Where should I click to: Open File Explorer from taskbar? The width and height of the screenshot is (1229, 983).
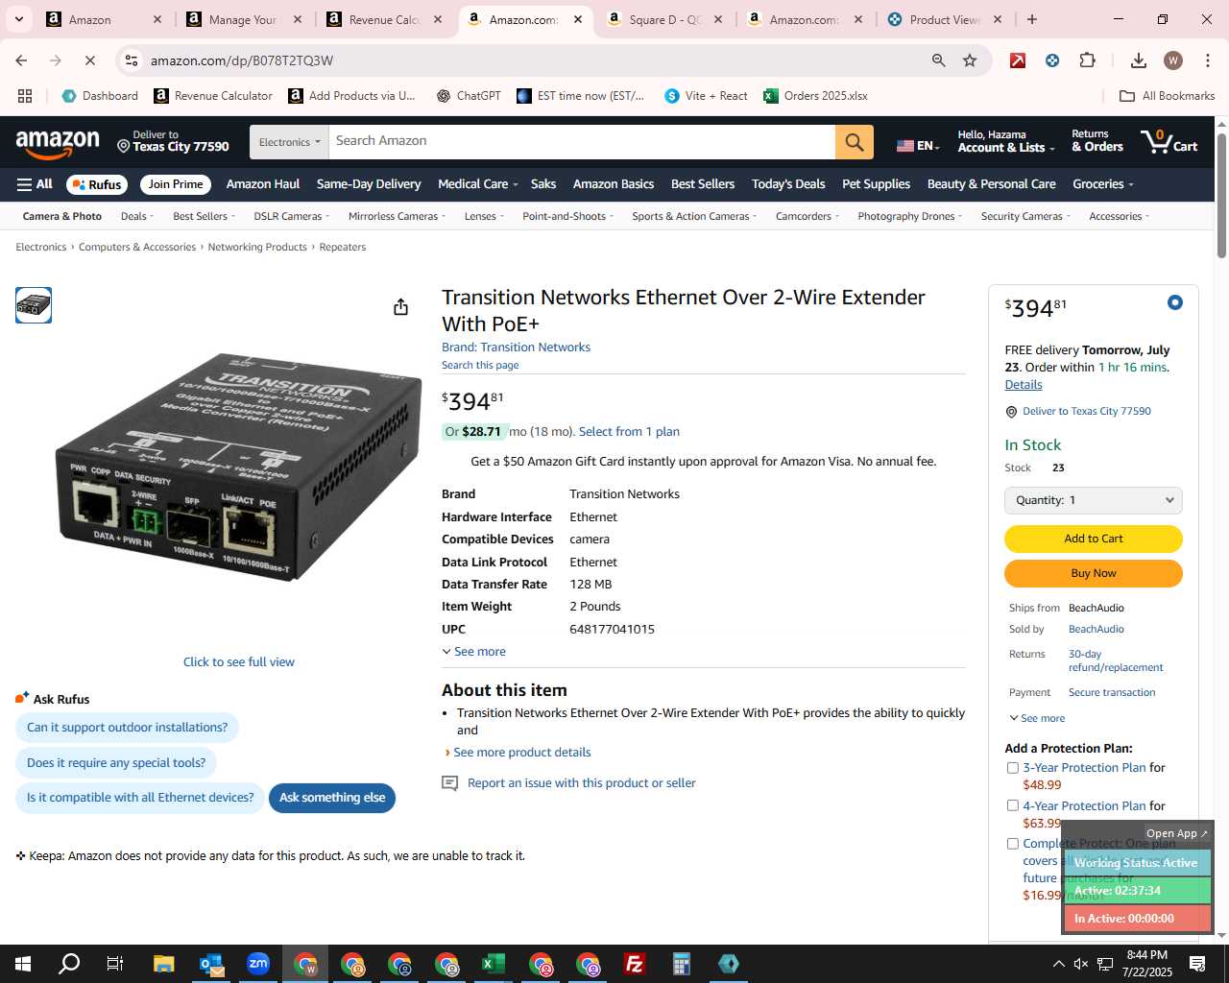tap(163, 964)
